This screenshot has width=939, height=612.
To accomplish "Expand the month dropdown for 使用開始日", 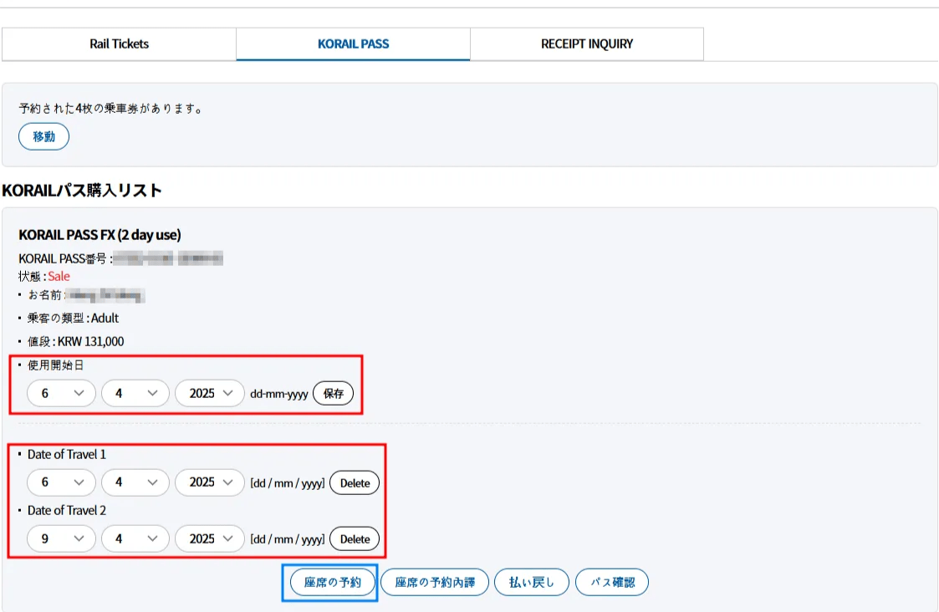I will pyautogui.click(x=135, y=393).
